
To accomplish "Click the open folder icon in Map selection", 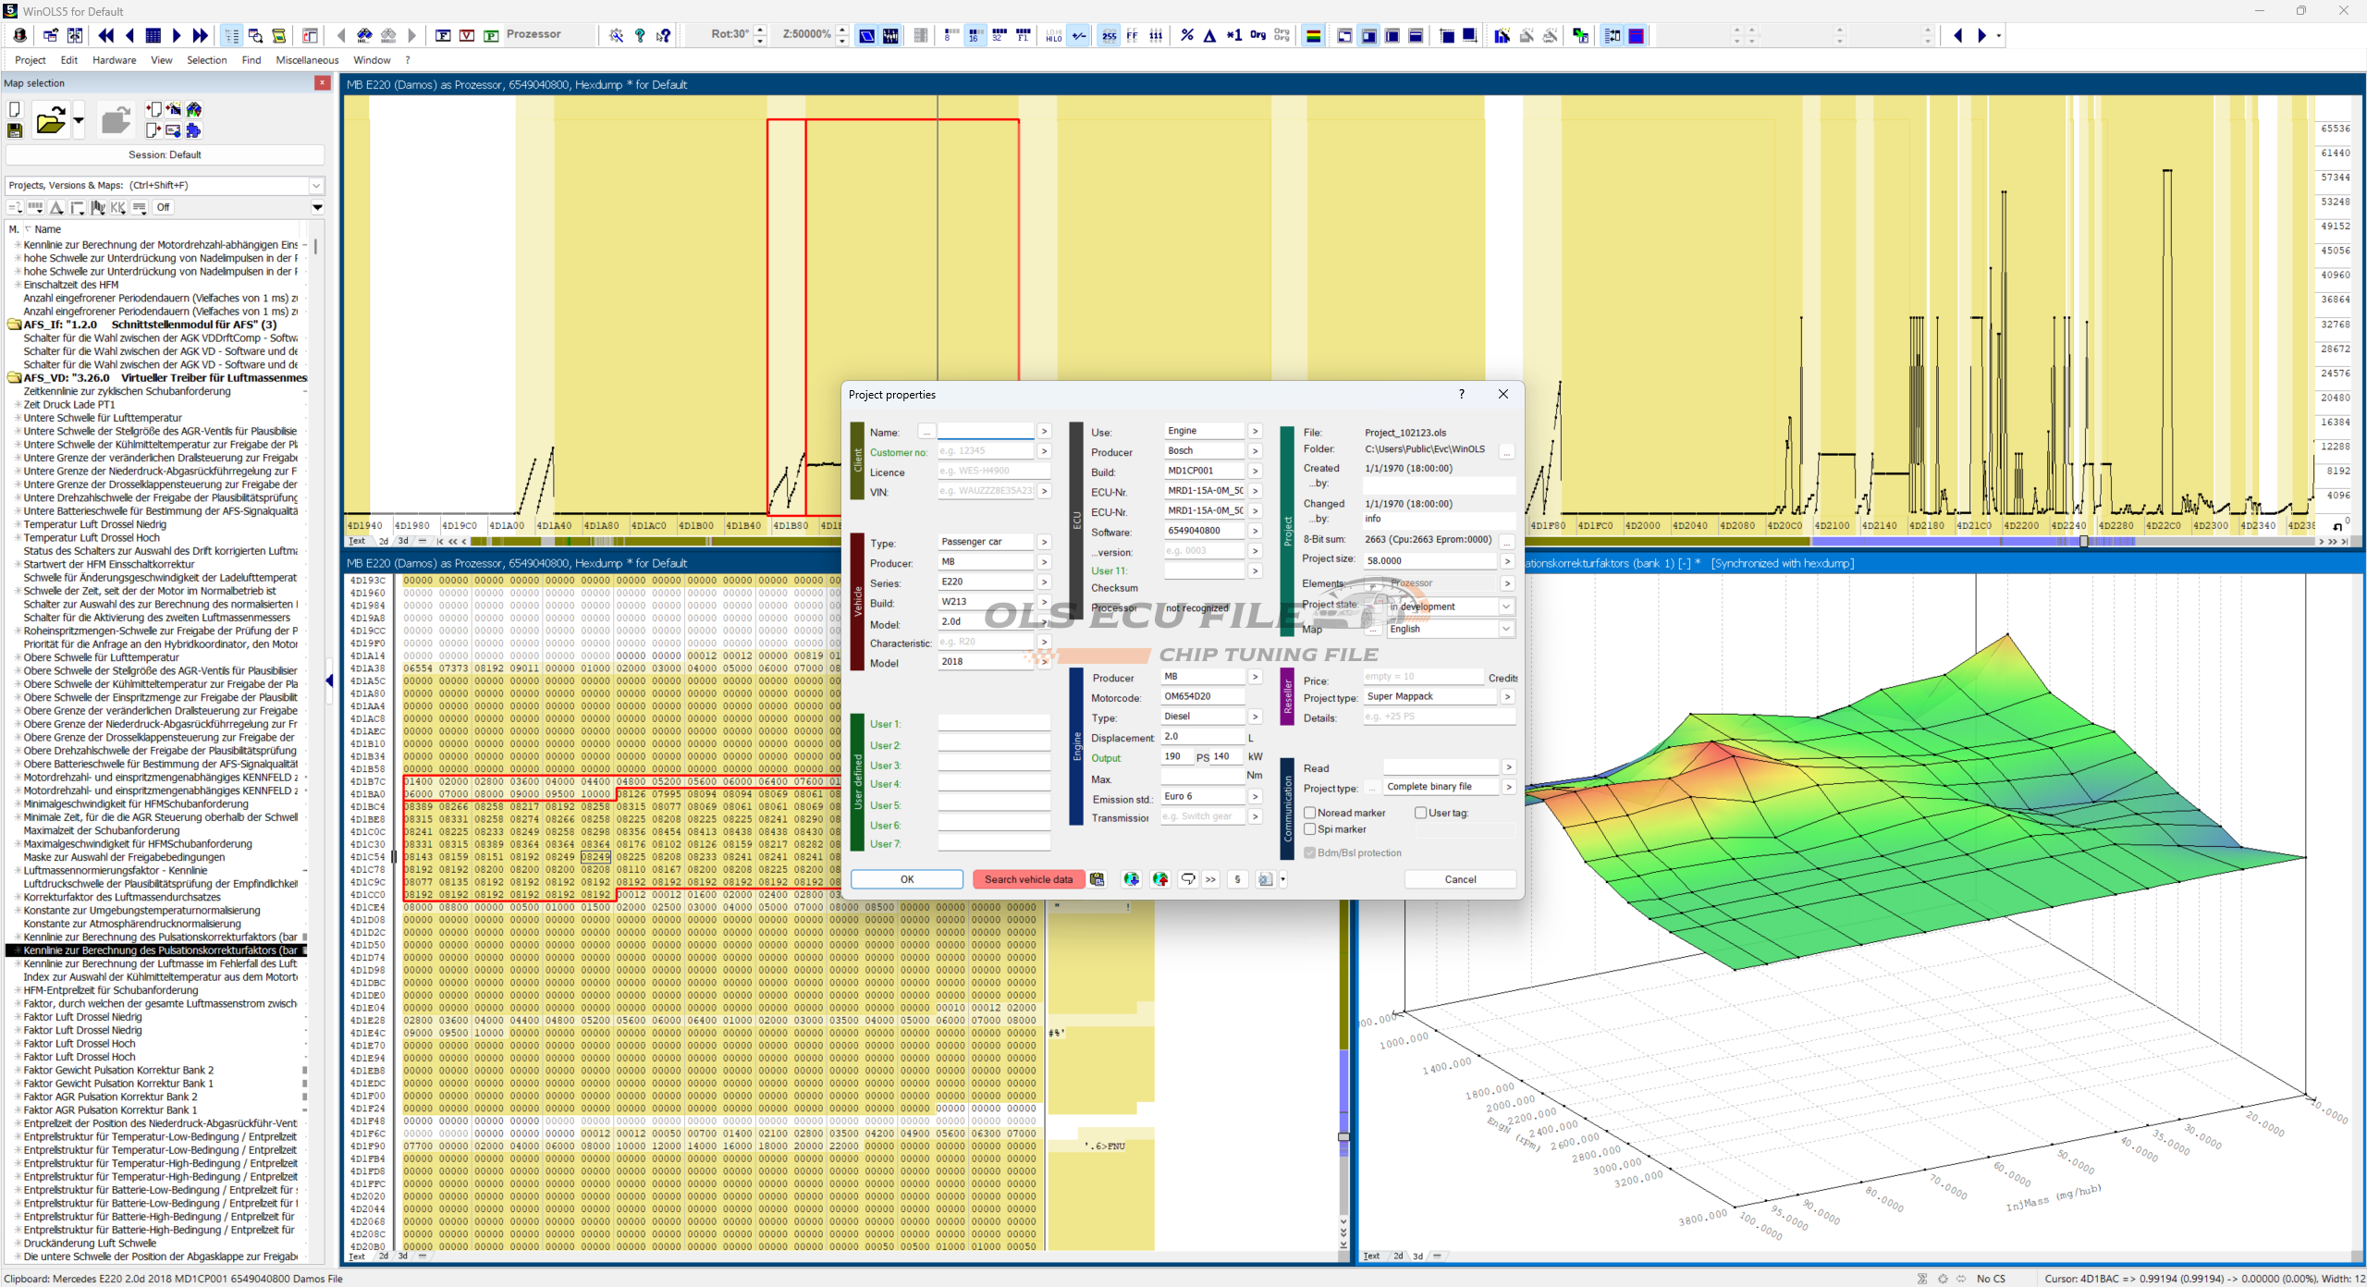I will click(x=51, y=121).
